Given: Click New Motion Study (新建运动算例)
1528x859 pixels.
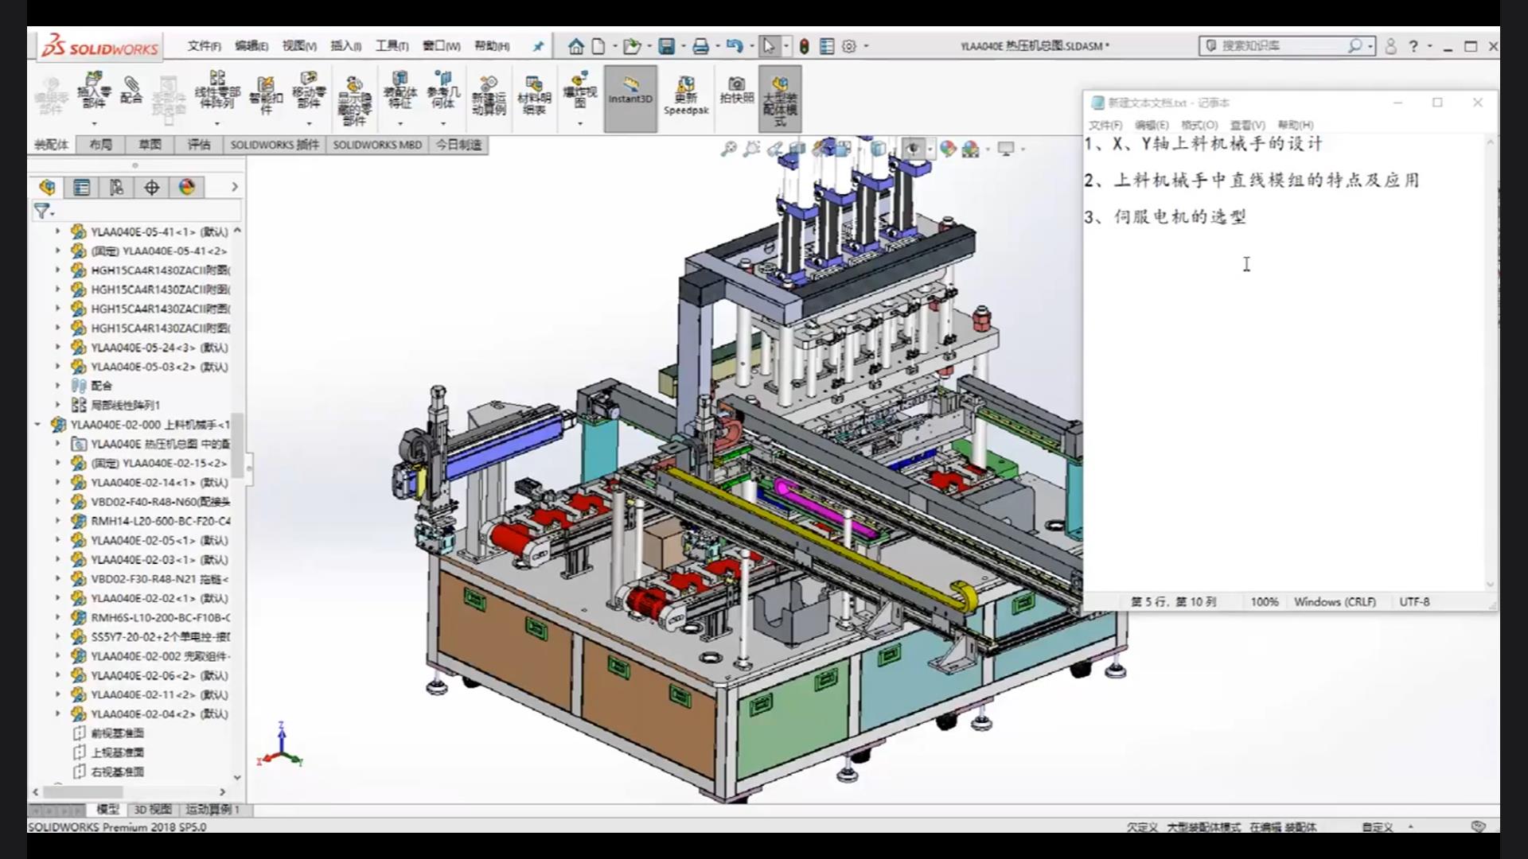Looking at the screenshot, I should 489,95.
